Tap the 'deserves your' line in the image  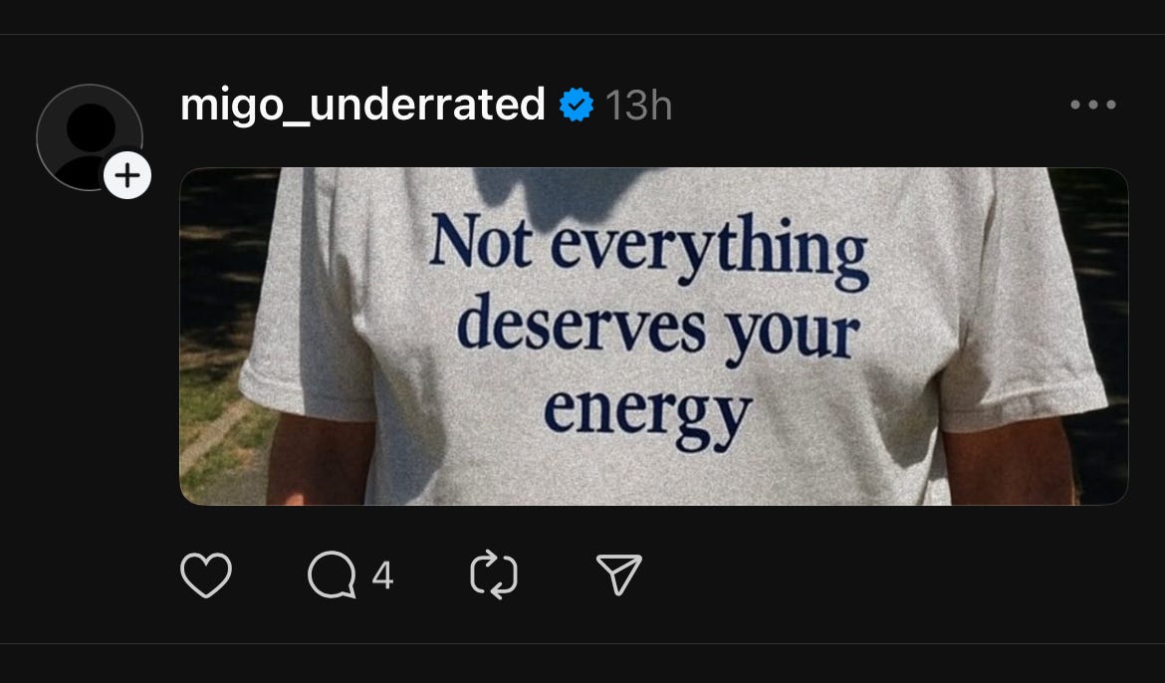(x=658, y=333)
